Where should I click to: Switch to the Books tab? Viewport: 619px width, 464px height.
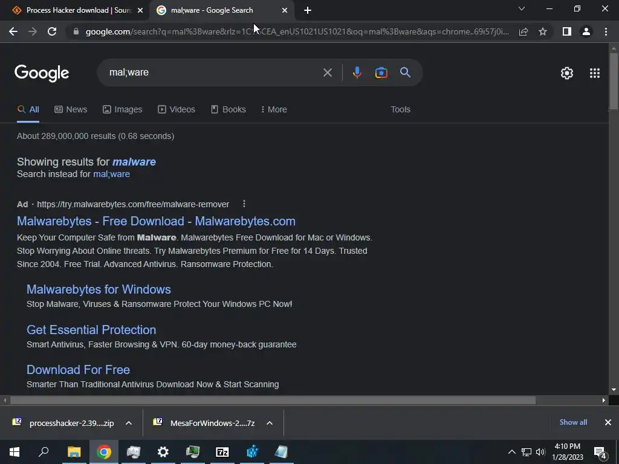(228, 109)
